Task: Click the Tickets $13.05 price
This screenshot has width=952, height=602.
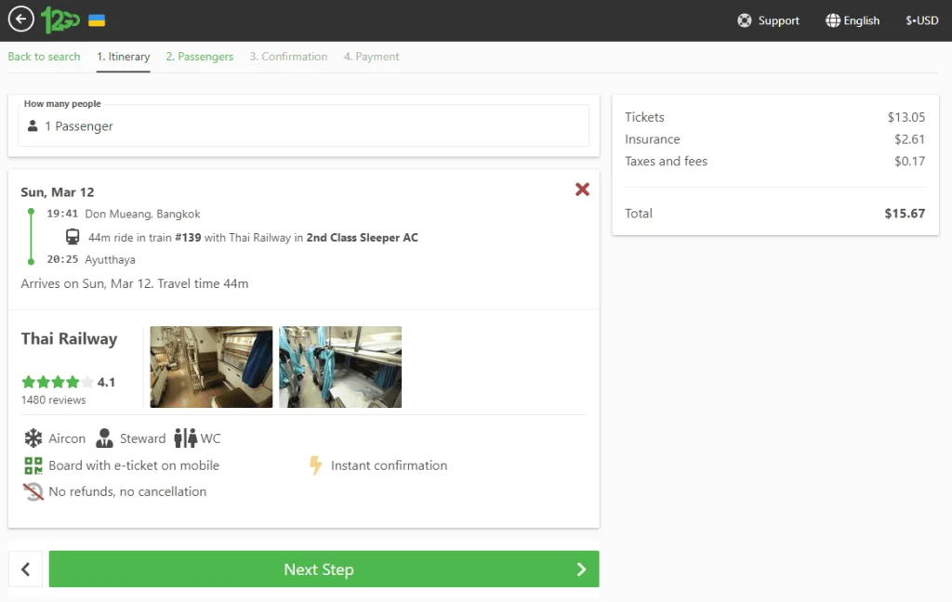Action: coord(906,117)
